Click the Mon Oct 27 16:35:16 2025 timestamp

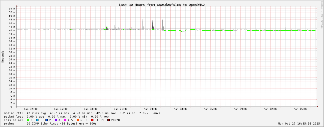click(x=299, y=124)
